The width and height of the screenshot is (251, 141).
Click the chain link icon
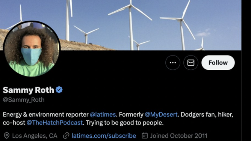tap(66, 136)
